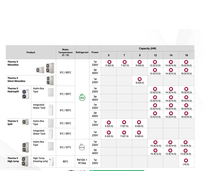This screenshot has width=204, height=171.
Task: Click the red circle in the High temp 16 kW cell
Action: point(186,160)
